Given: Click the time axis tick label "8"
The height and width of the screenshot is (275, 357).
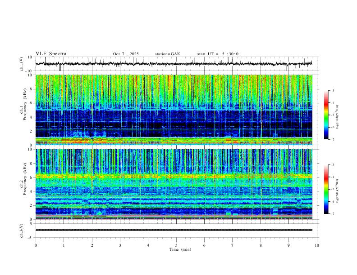Looking at the screenshot, I should 261,245.
